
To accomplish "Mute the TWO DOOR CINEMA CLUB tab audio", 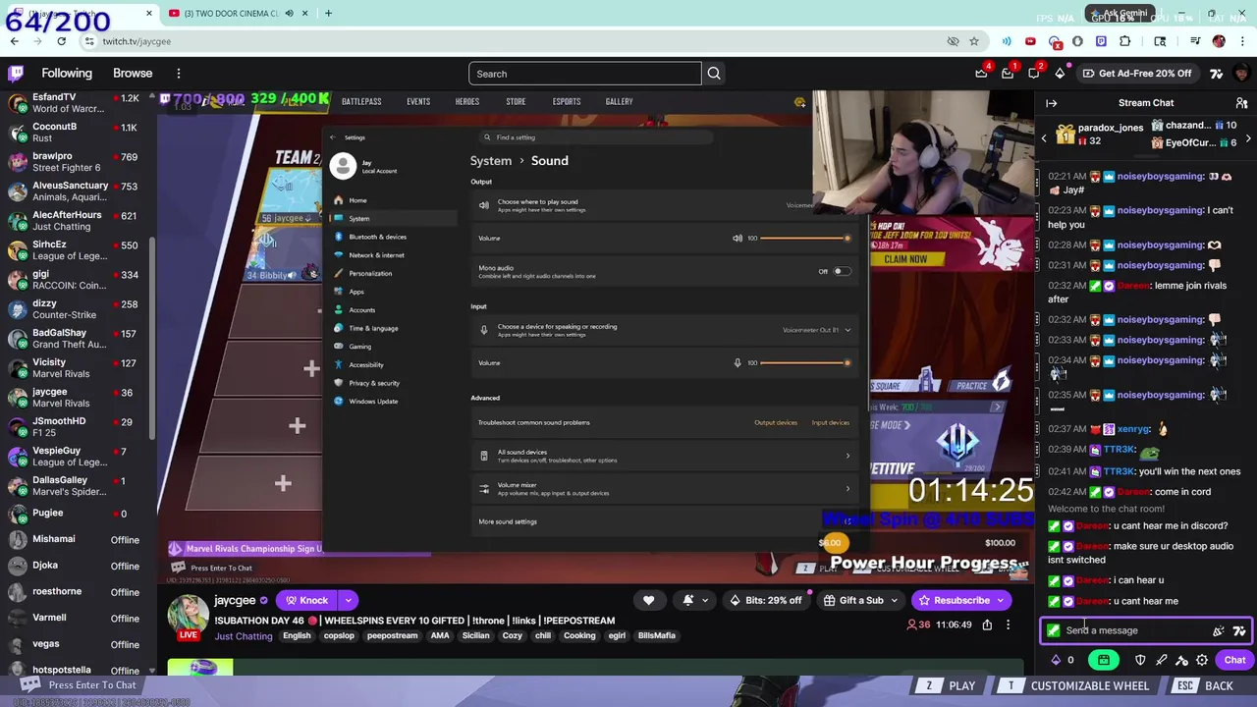I will click(289, 13).
